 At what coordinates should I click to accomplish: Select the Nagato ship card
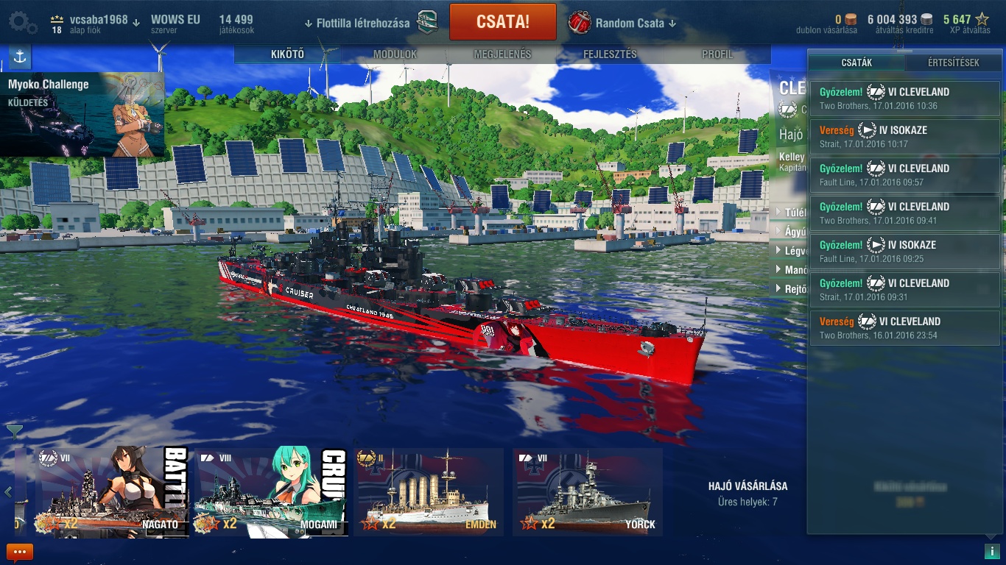click(x=111, y=492)
